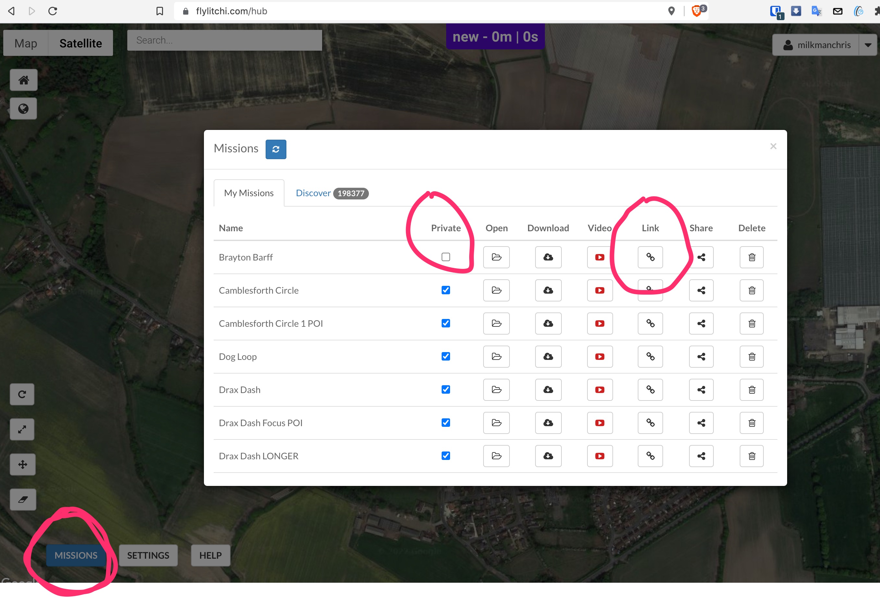The image size is (880, 610).
Task: Click the home icon on map sidebar
Action: click(23, 80)
